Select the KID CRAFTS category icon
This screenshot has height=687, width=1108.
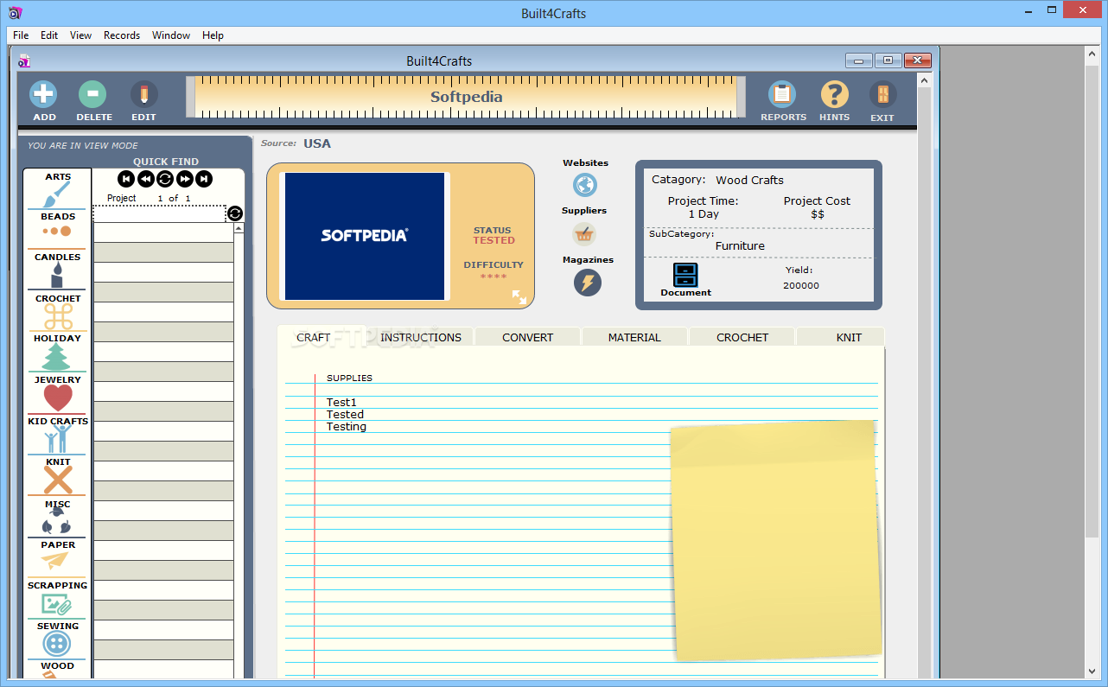click(57, 439)
